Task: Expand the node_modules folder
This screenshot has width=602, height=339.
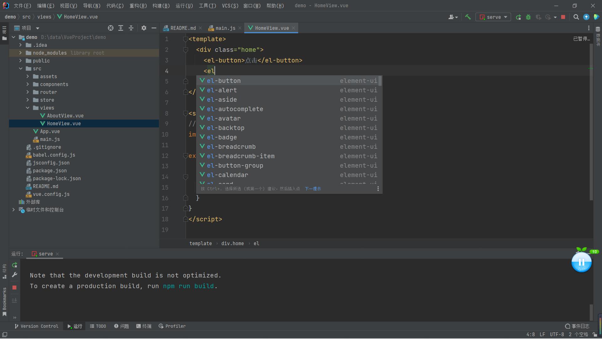Action: (20, 53)
